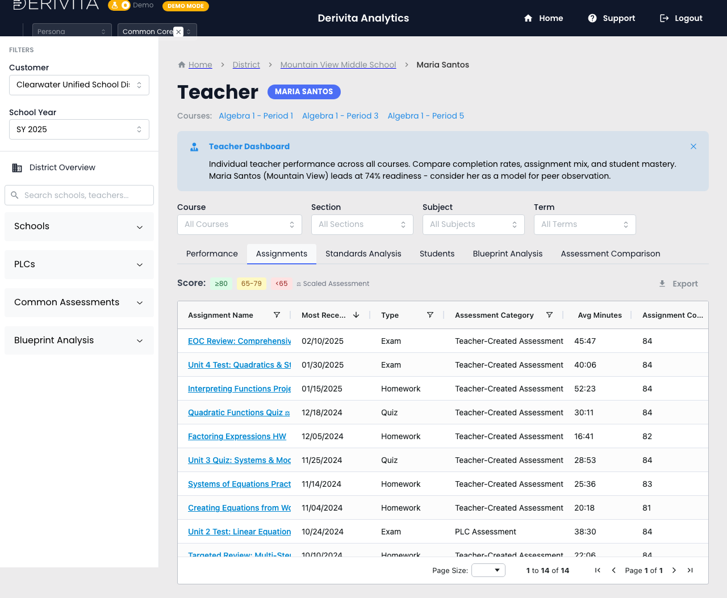Open the Quadratic Functions Quiz assignment

pos(239,412)
